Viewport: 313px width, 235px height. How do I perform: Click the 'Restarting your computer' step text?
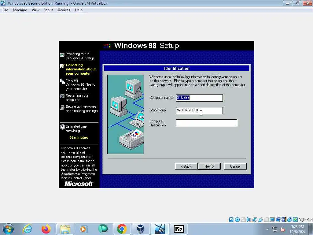77,98
